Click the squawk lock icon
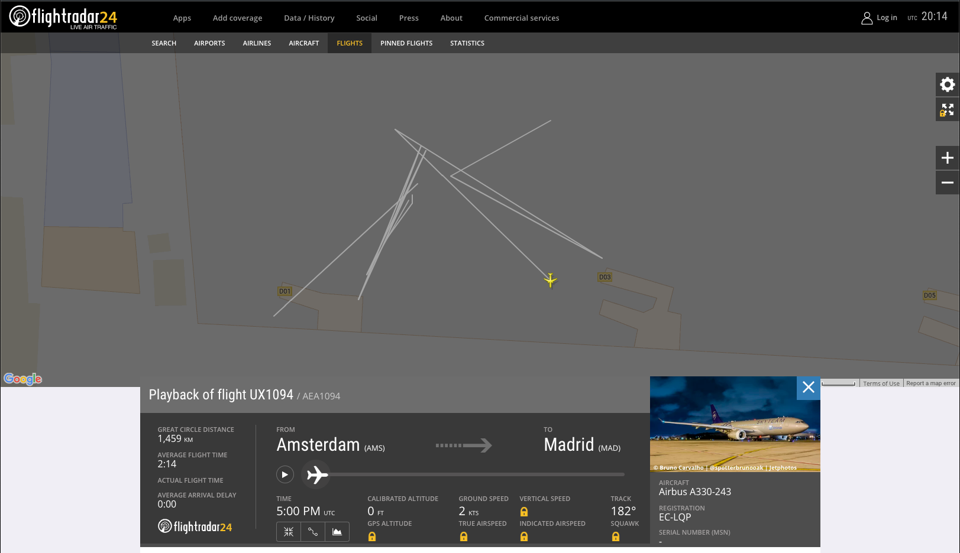Screen dimensions: 960x553 (x=616, y=536)
